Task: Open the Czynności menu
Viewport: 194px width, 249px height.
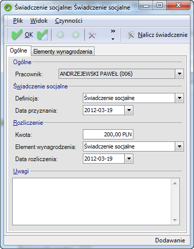Action: pyautogui.click(x=69, y=21)
